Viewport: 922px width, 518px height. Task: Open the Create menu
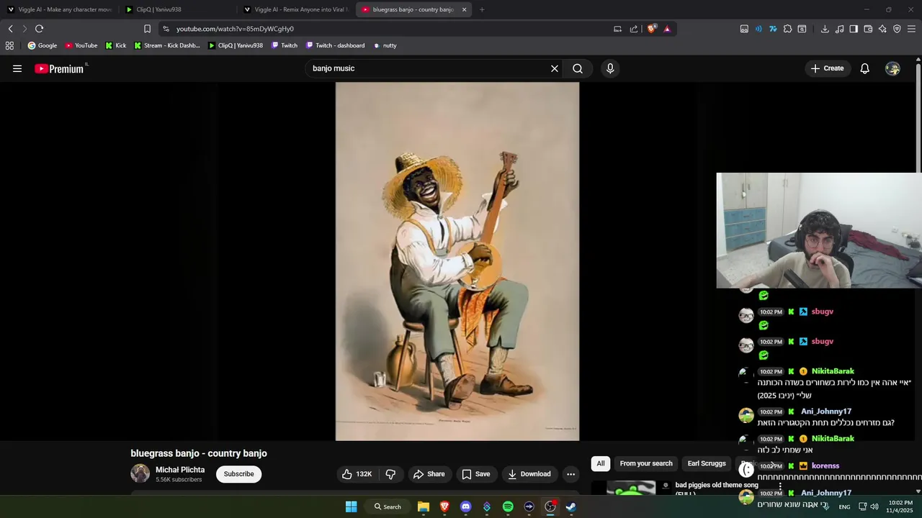827,68
